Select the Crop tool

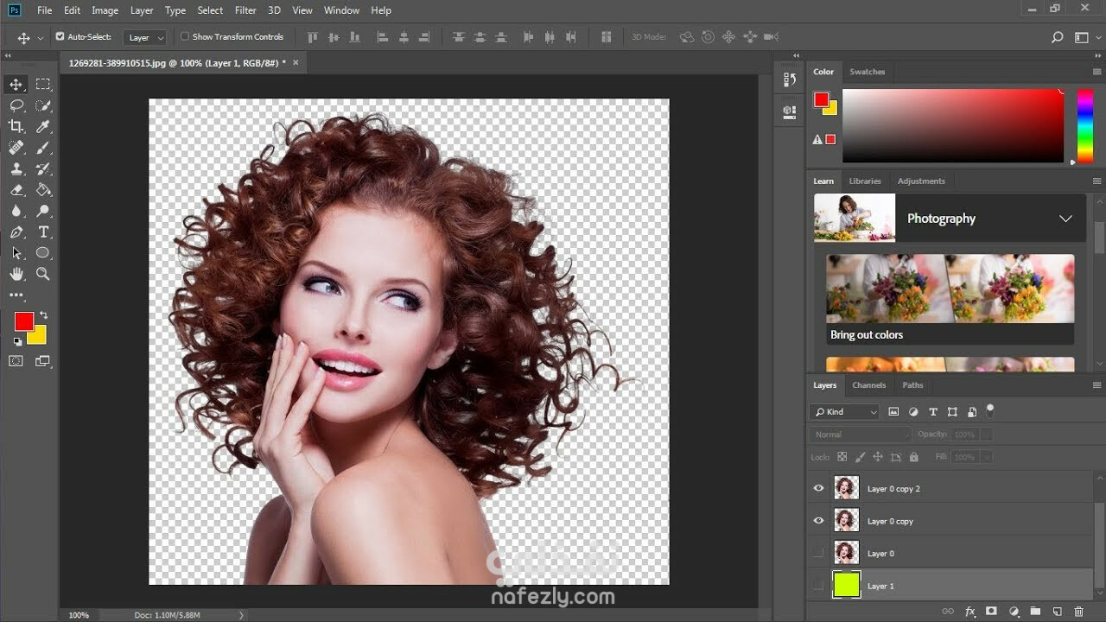tap(16, 127)
